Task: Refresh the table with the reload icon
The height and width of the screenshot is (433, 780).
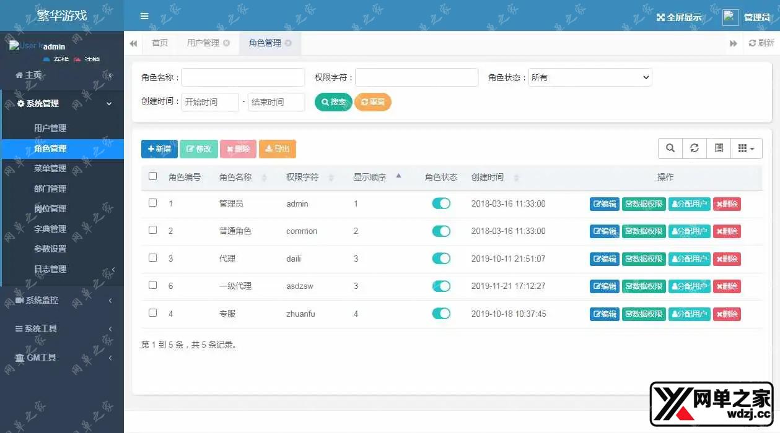Action: [695, 148]
